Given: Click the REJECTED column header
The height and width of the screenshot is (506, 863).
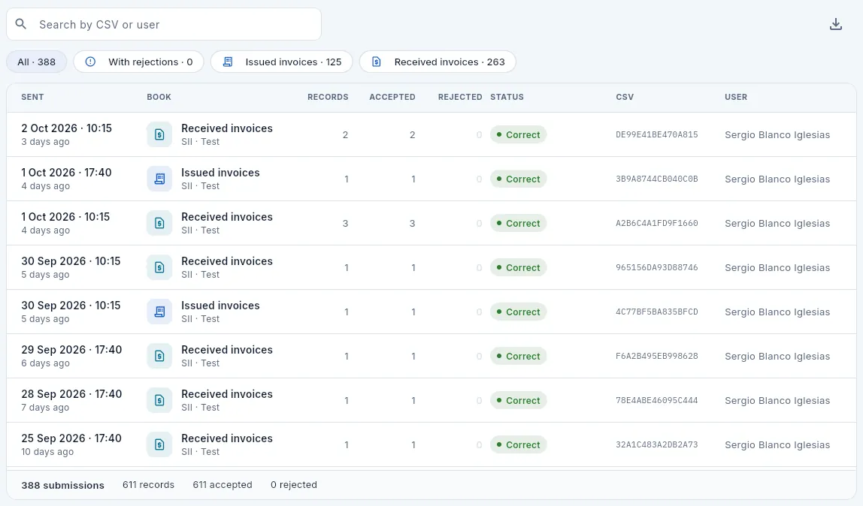Looking at the screenshot, I should [460, 98].
